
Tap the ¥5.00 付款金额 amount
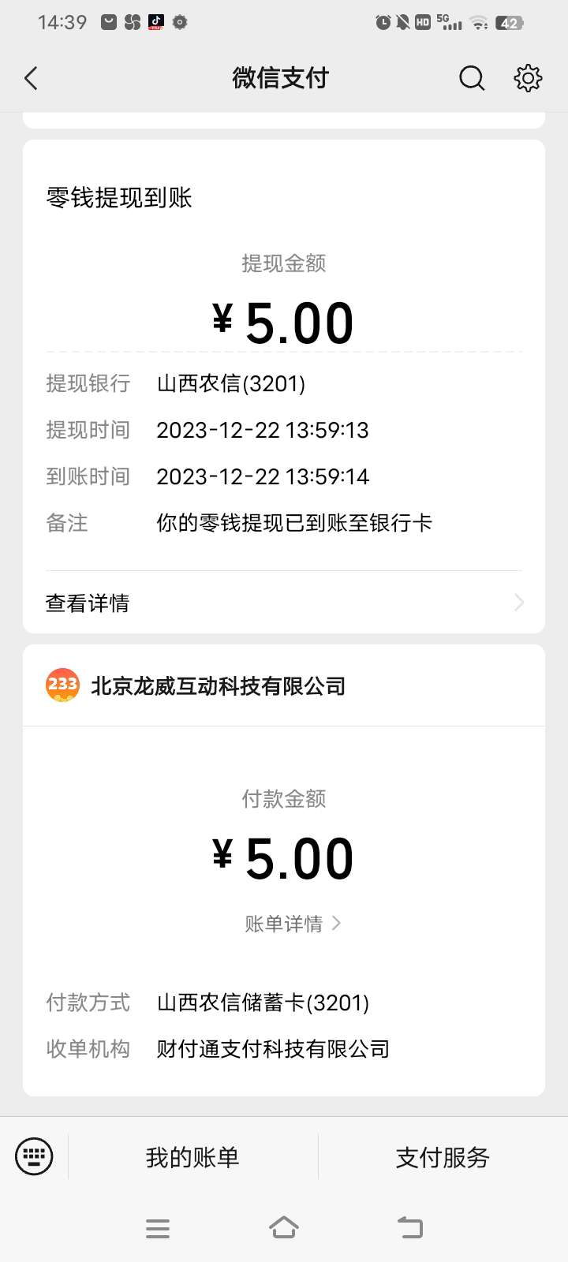click(x=284, y=859)
